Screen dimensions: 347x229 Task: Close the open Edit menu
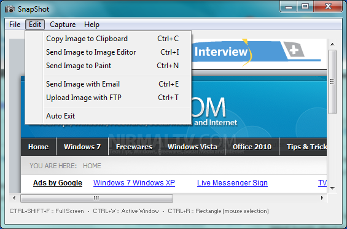pos(35,25)
